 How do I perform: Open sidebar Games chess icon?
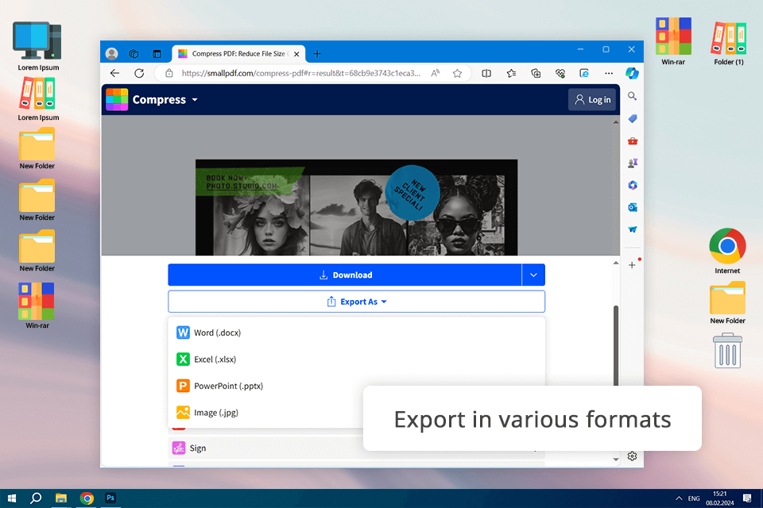632,164
